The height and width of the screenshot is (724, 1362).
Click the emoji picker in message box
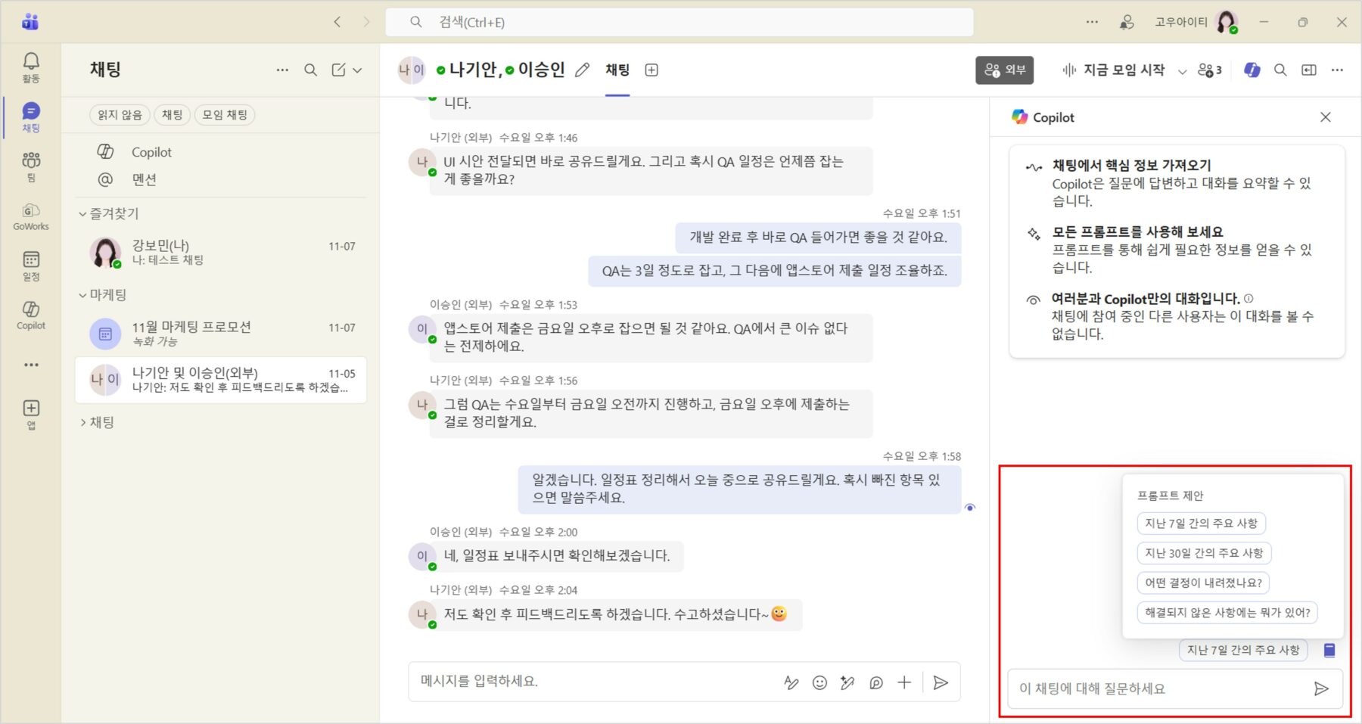(819, 682)
